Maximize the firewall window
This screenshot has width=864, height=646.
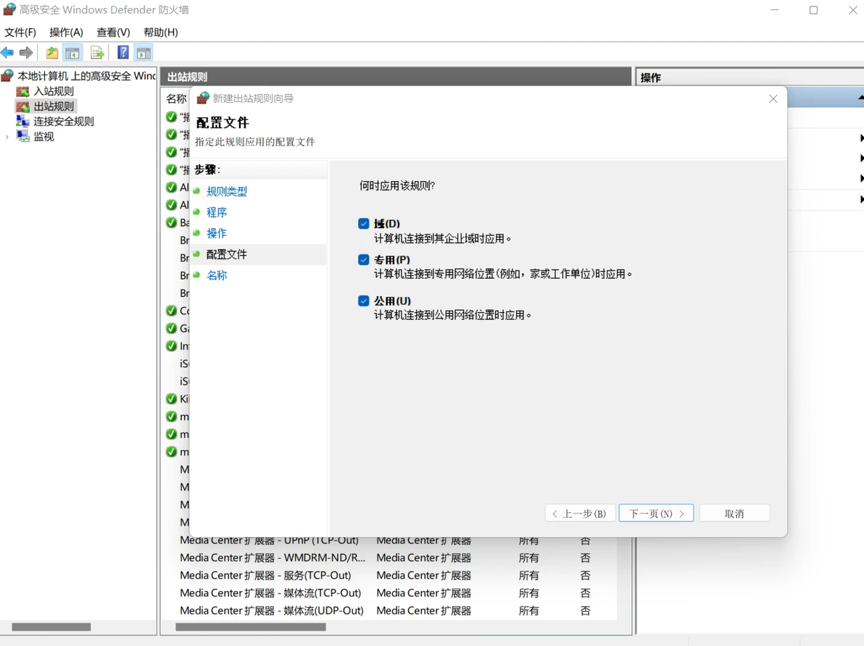[813, 10]
